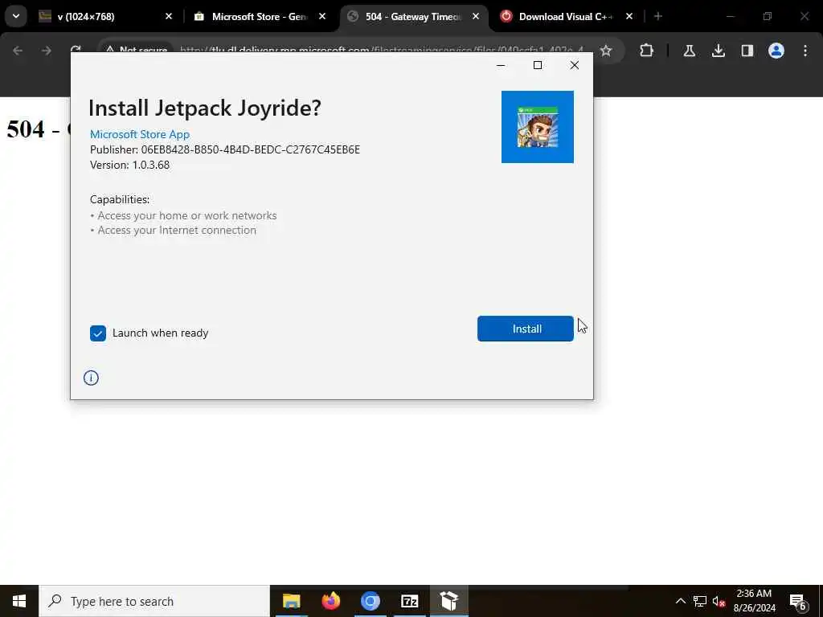Open the Windows Start menu
This screenshot has width=823, height=617.
[19, 601]
